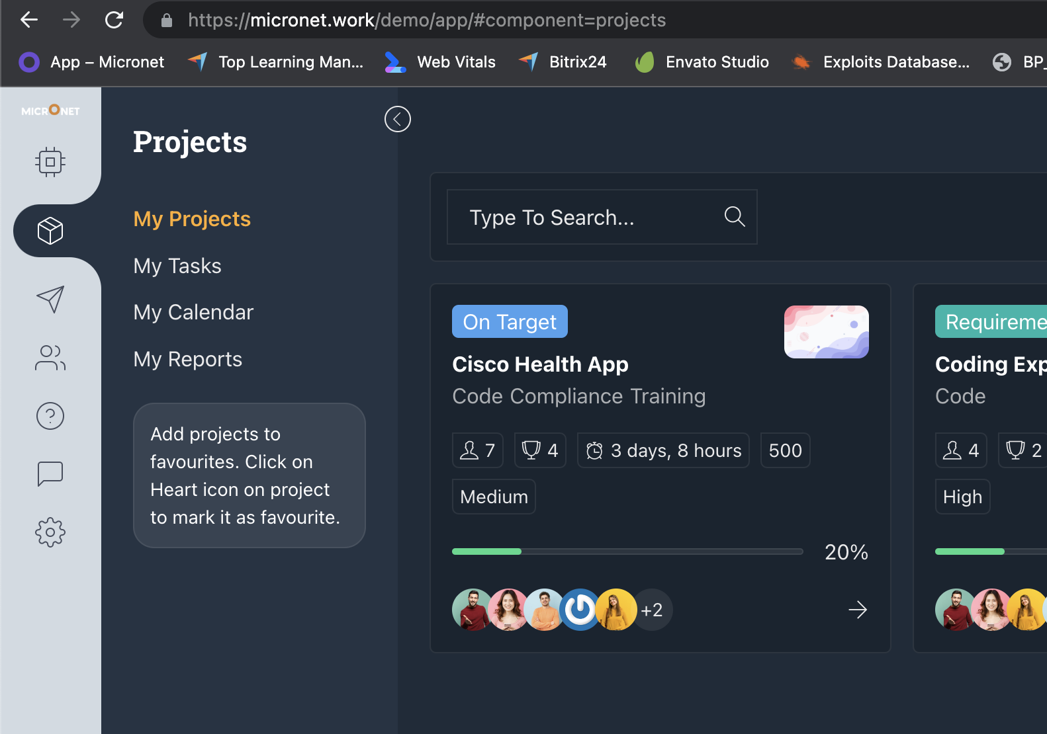Click the trophy 4 badge on Cisco card

click(540, 450)
